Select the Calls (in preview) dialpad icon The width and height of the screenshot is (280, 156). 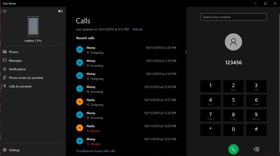(4, 86)
